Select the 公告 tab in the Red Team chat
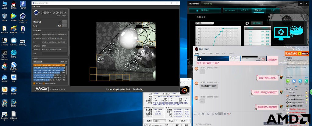 pos(203,53)
